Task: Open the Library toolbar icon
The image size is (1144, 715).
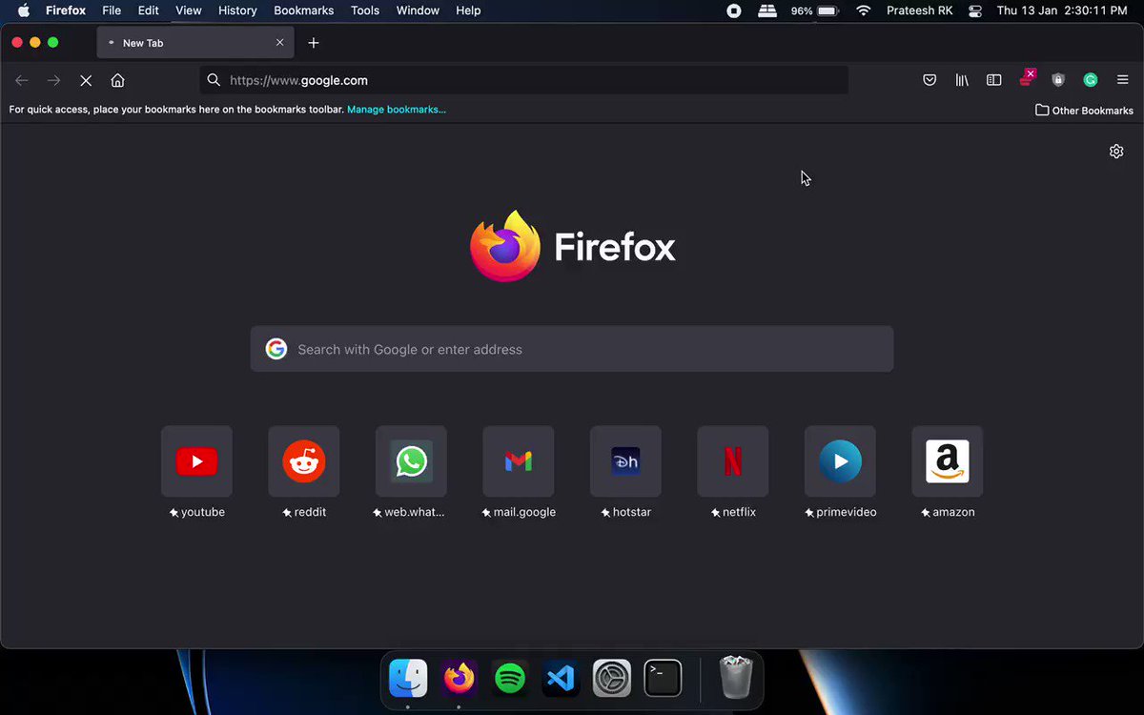Action: click(962, 80)
